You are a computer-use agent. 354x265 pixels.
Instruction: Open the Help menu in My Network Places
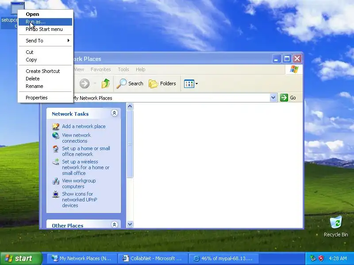[140, 69]
